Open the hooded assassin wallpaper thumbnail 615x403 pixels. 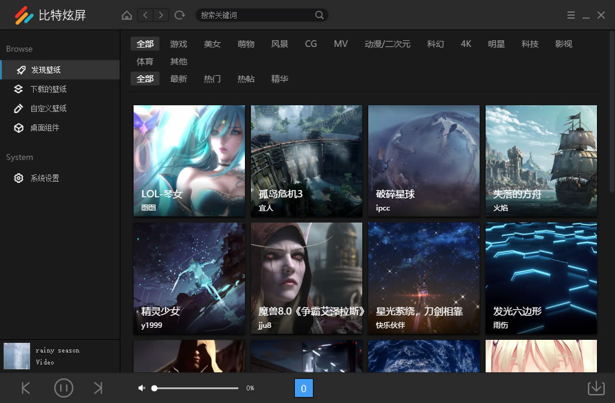pyautogui.click(x=189, y=356)
